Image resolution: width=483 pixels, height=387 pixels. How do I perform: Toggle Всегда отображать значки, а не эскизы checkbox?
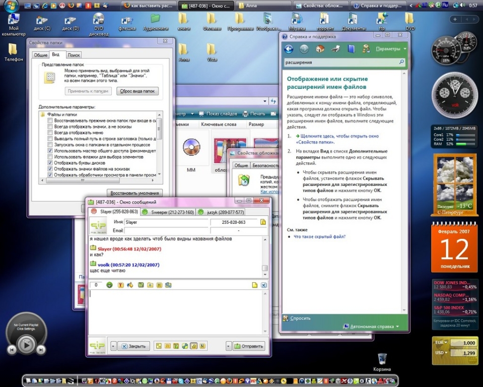click(x=50, y=126)
